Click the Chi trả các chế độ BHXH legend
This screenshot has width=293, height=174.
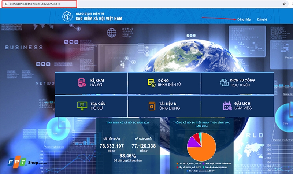coord(215,167)
